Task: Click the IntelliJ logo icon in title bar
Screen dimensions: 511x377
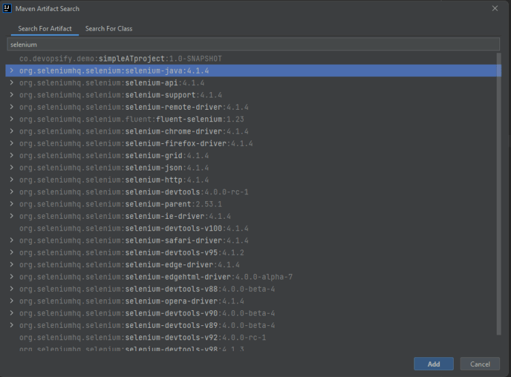Action: tap(7, 8)
